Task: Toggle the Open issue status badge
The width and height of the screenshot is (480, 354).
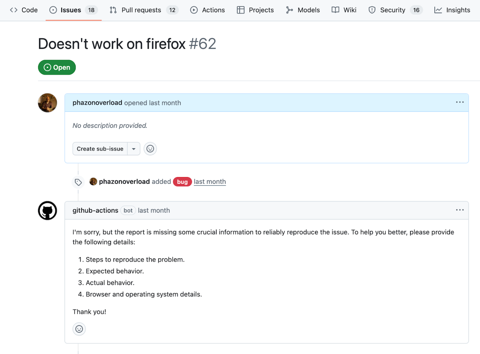Action: 57,67
